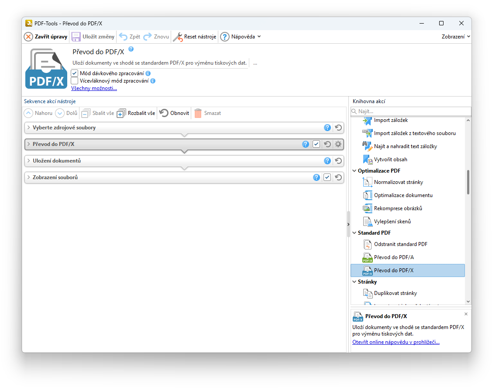Screen dimensions: 492x388
Task: Click Smazat trash icon
Action: point(198,113)
